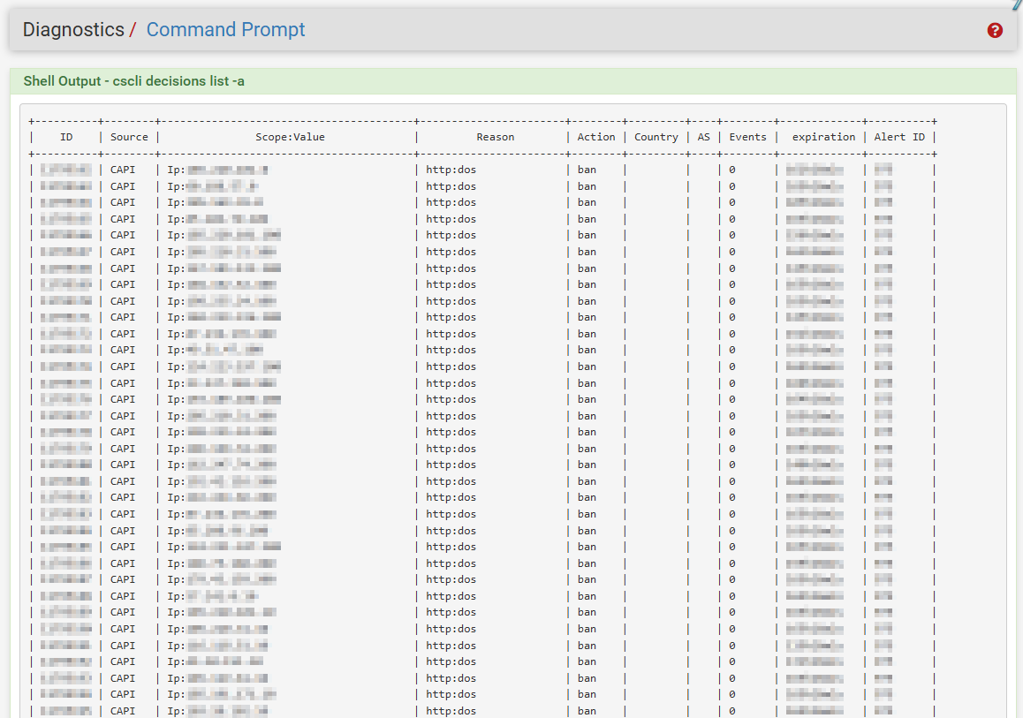Screen dimensions: 1023x718
Task: Click the ID column header
Action: (x=66, y=137)
